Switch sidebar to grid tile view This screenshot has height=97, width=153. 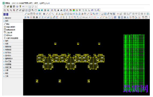[5, 14]
